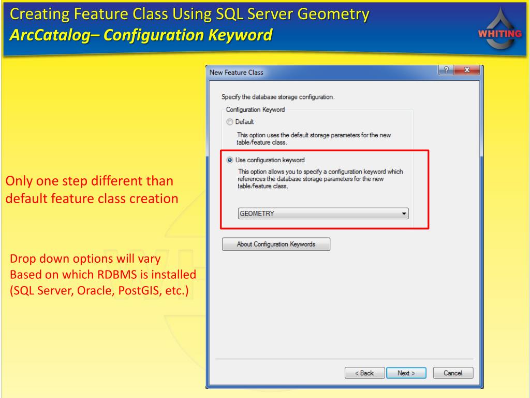Click About Configuration Keywords button
The height and width of the screenshot is (398, 530).
tap(276, 244)
